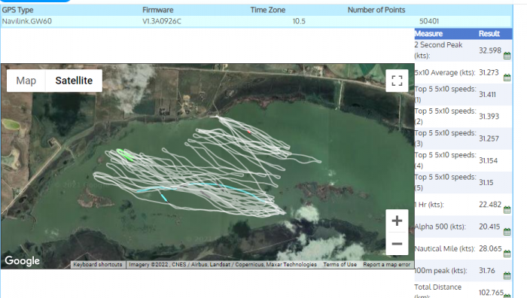Image resolution: width=527 pixels, height=298 pixels.
Task: Click the Google logo on map
Action: pyautogui.click(x=22, y=260)
